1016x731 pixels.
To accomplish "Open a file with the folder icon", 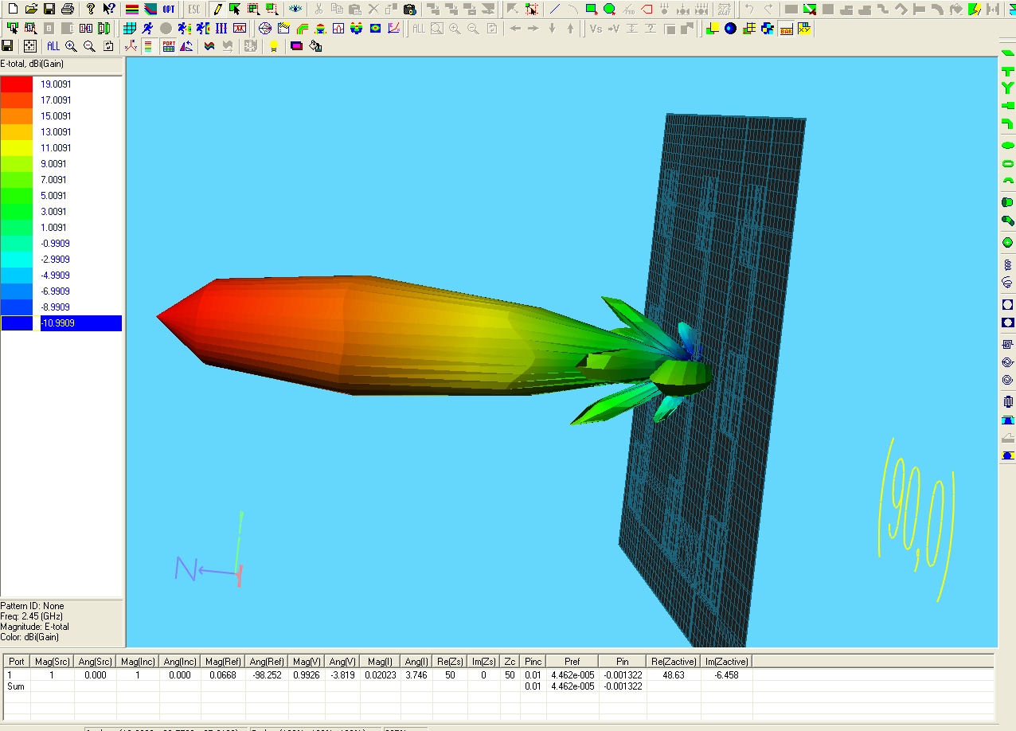I will pos(30,9).
